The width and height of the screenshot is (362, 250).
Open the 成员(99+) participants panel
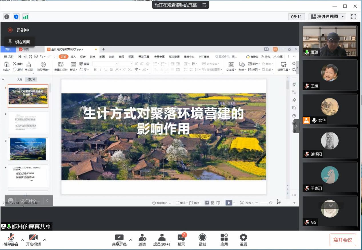tap(161, 239)
